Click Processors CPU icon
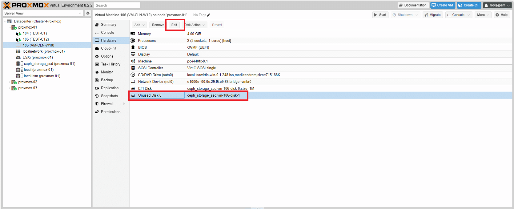This screenshot has width=514, height=209. (x=133, y=41)
